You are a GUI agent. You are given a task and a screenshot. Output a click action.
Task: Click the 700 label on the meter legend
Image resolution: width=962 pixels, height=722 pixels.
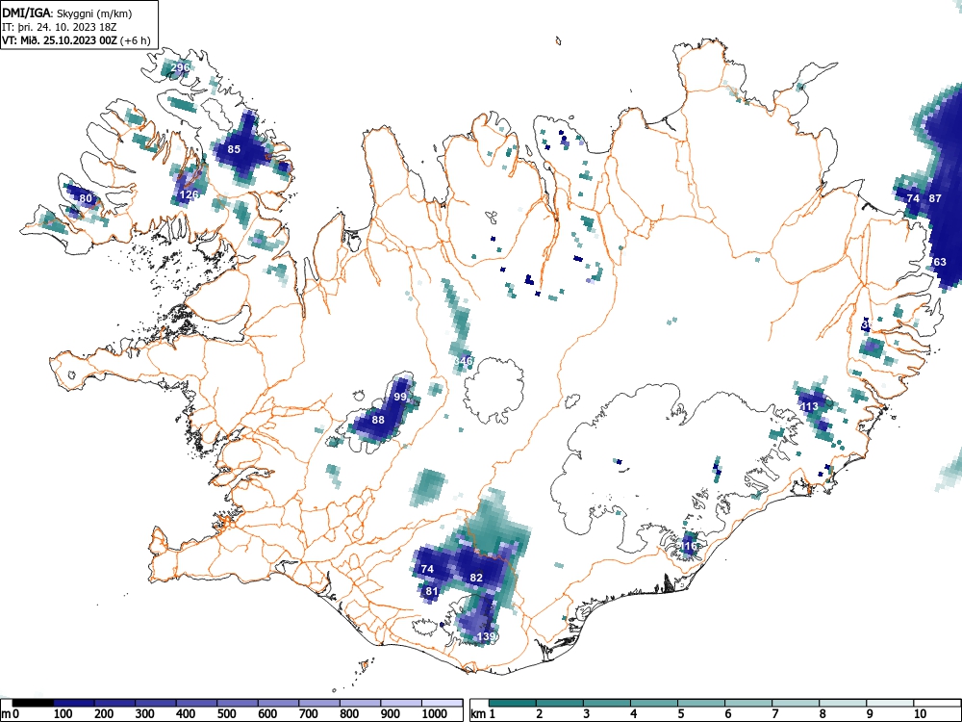coord(309,714)
